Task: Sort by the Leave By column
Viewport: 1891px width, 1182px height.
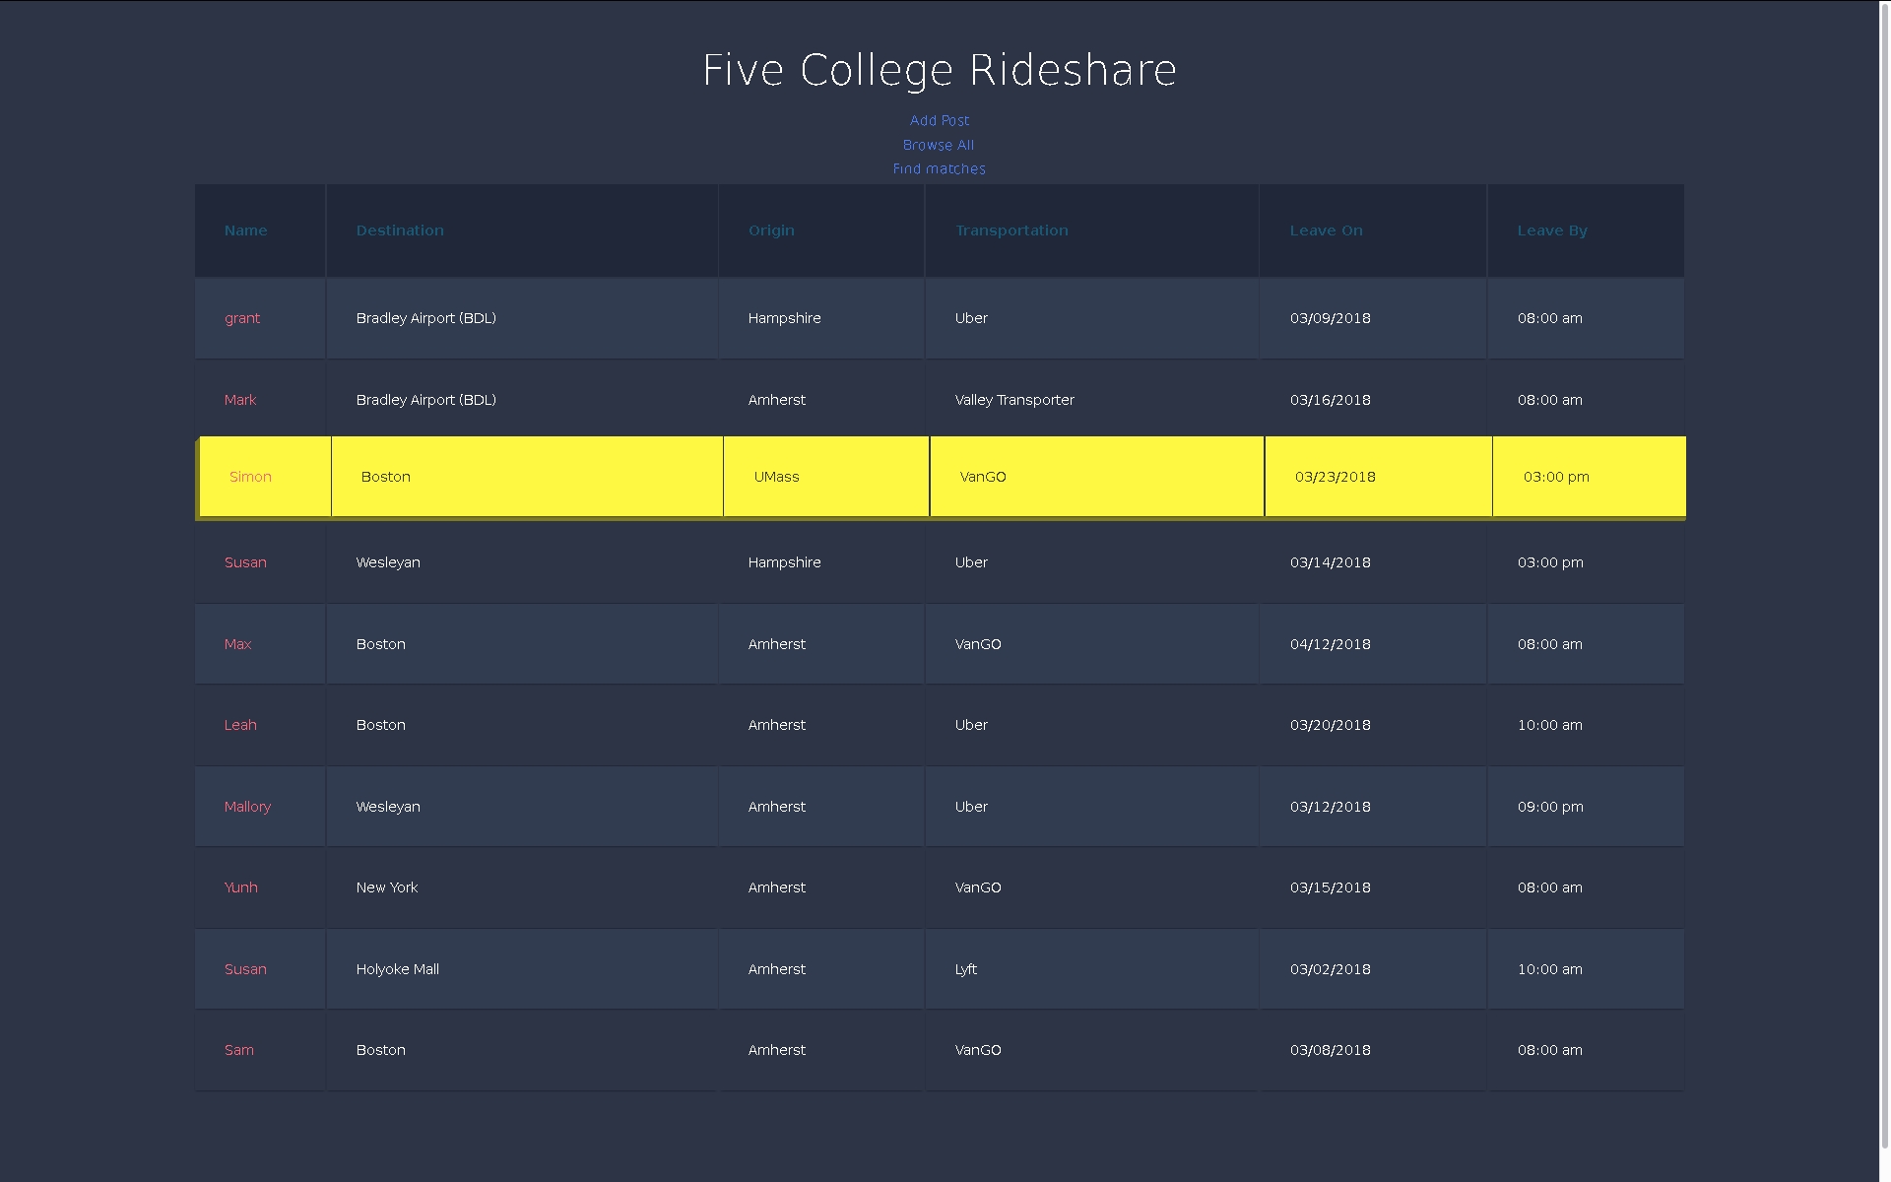Action: [x=1552, y=230]
